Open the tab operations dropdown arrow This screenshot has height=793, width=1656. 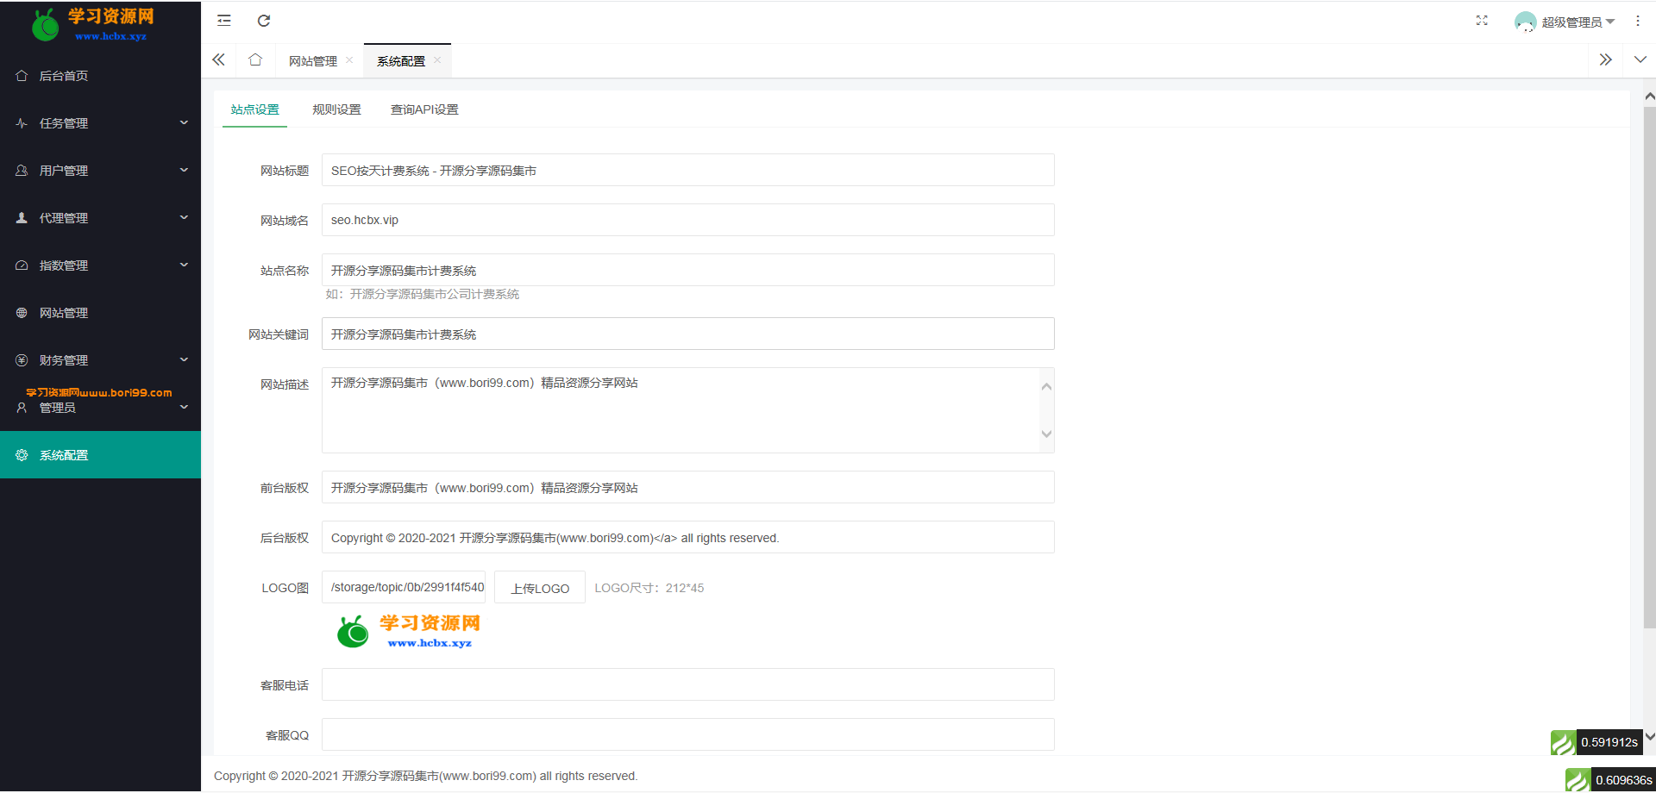point(1640,60)
